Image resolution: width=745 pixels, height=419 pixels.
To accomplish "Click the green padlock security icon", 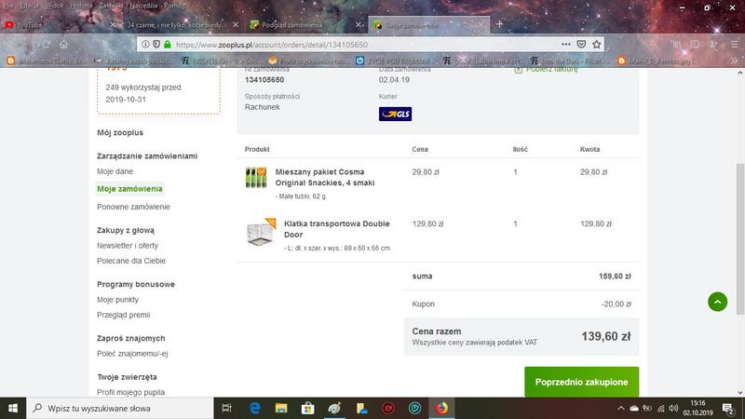I will tap(168, 44).
